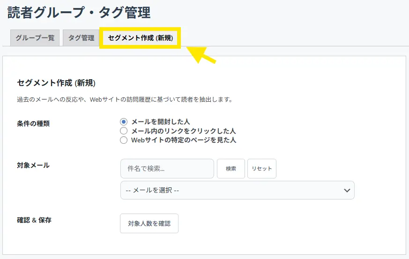Click the メール内のリンクをクリックした人 label text

pos(183,131)
